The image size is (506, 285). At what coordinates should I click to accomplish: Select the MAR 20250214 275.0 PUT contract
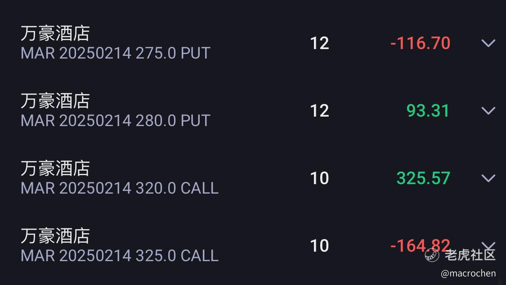(116, 53)
